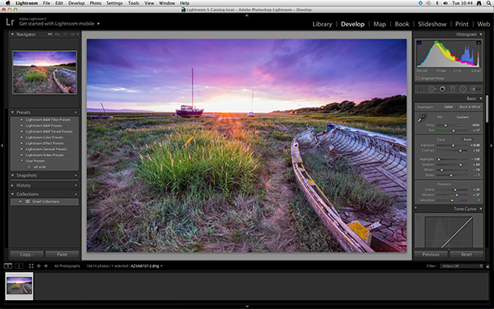Open Spotlight search in macOS menu bar
The width and height of the screenshot is (494, 309).
coord(488,3)
